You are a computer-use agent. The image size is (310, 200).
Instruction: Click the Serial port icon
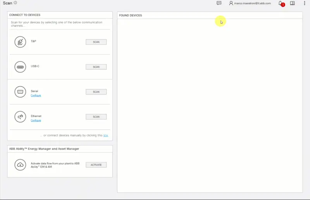[x=20, y=92]
